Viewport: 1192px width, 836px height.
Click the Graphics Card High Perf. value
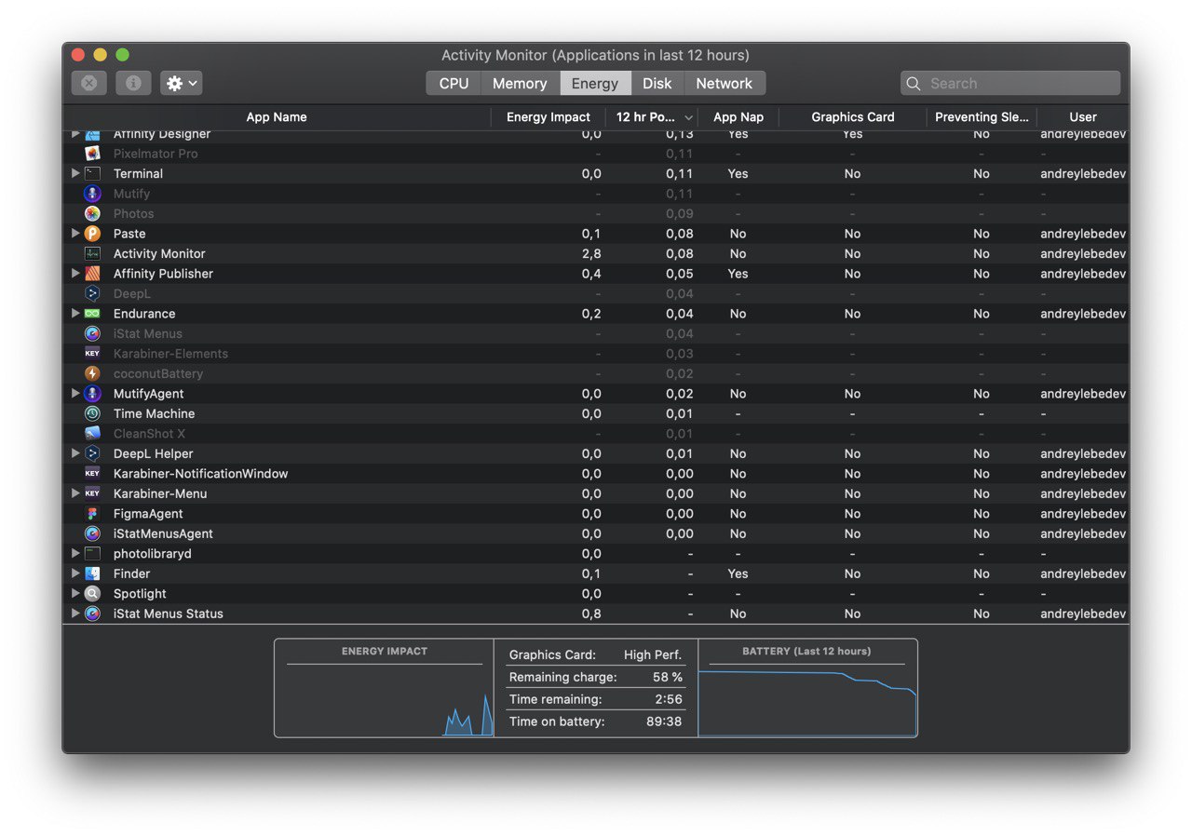(653, 654)
